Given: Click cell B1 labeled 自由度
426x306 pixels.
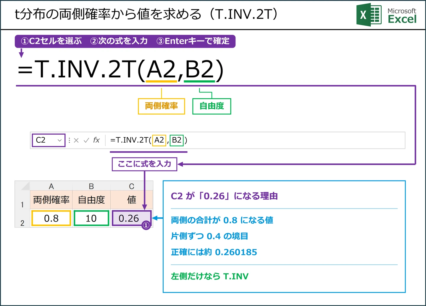Looking at the screenshot, I should pyautogui.click(x=91, y=200).
